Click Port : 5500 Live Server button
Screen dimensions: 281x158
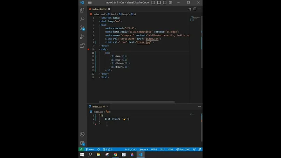pyautogui.click(x=183, y=149)
